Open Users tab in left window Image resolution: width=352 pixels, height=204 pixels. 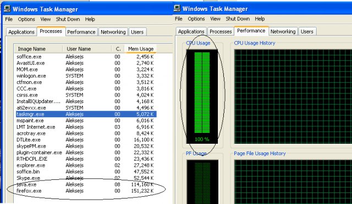coord(137,32)
